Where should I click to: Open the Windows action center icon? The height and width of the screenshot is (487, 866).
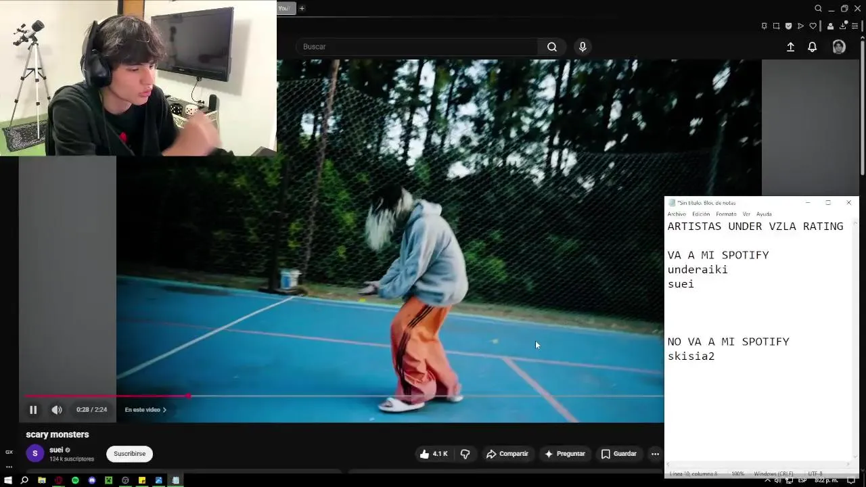pyautogui.click(x=851, y=480)
